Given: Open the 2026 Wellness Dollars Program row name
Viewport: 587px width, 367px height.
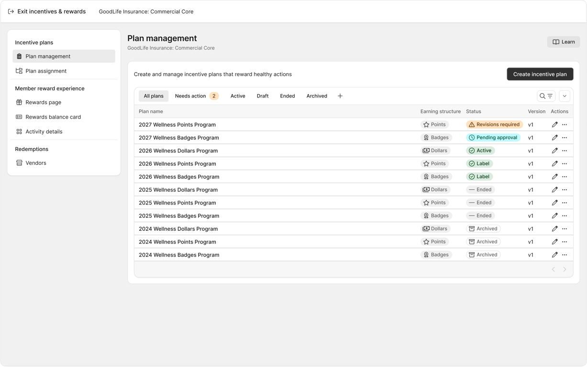Looking at the screenshot, I should click(x=178, y=151).
